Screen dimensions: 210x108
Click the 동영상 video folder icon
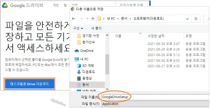[79, 78]
